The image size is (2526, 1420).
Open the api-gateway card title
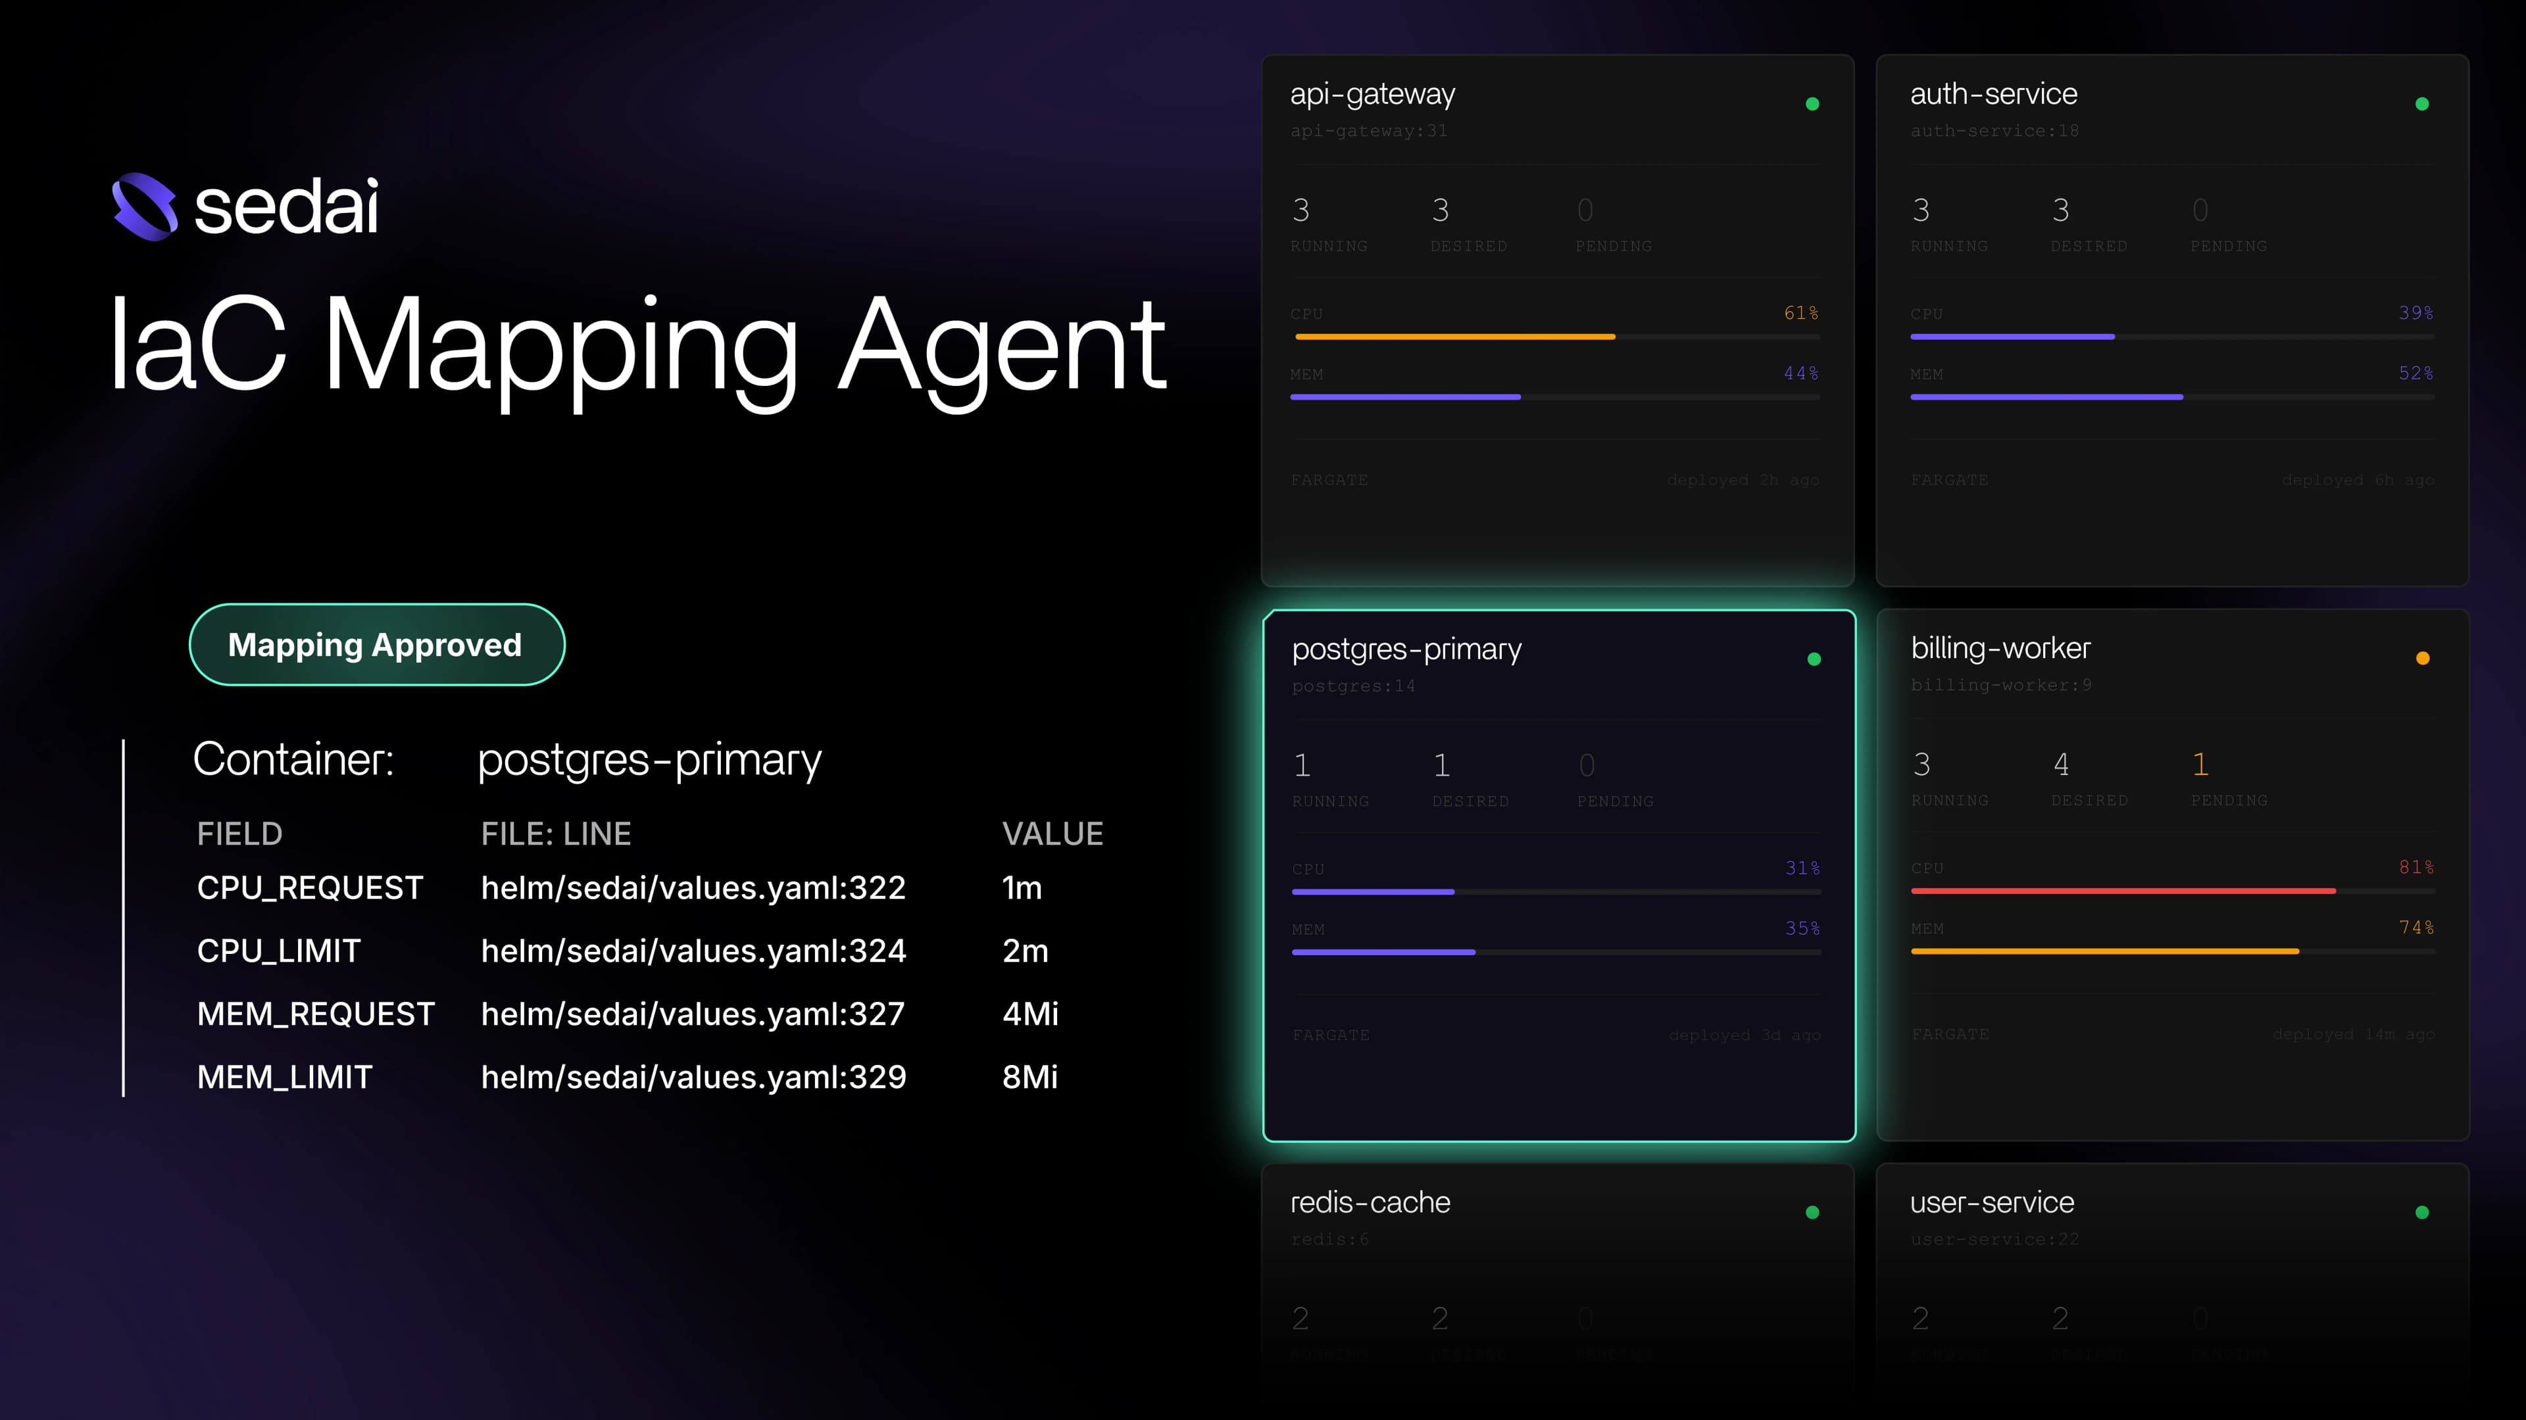pos(1373,94)
